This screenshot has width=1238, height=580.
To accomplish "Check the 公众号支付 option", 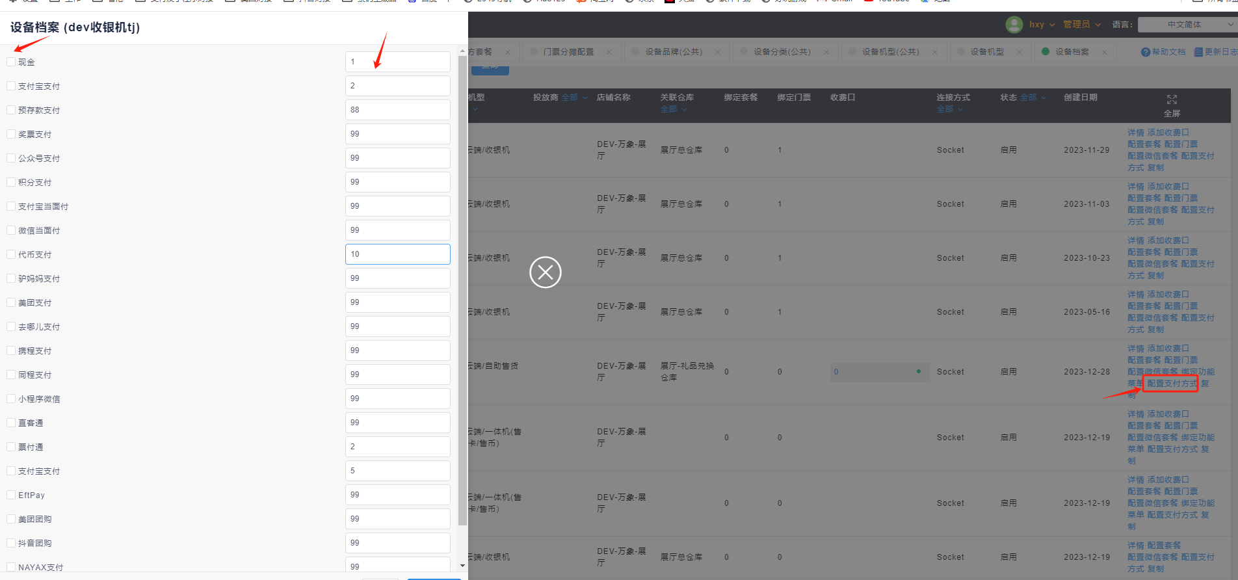I will tap(11, 158).
